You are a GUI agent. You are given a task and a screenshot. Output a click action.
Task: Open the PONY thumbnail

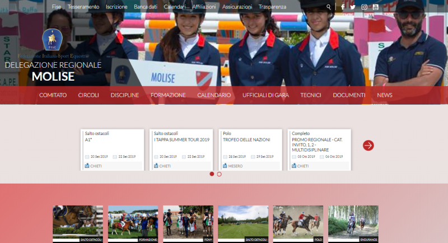(188, 224)
